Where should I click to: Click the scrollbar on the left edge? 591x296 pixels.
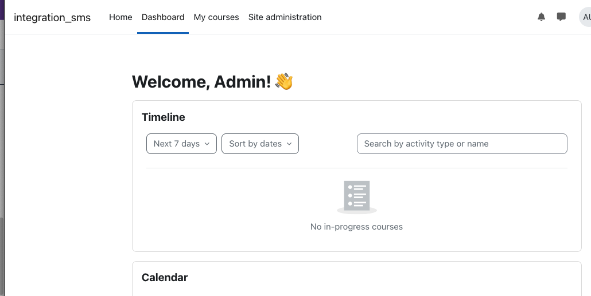[x=2, y=257]
